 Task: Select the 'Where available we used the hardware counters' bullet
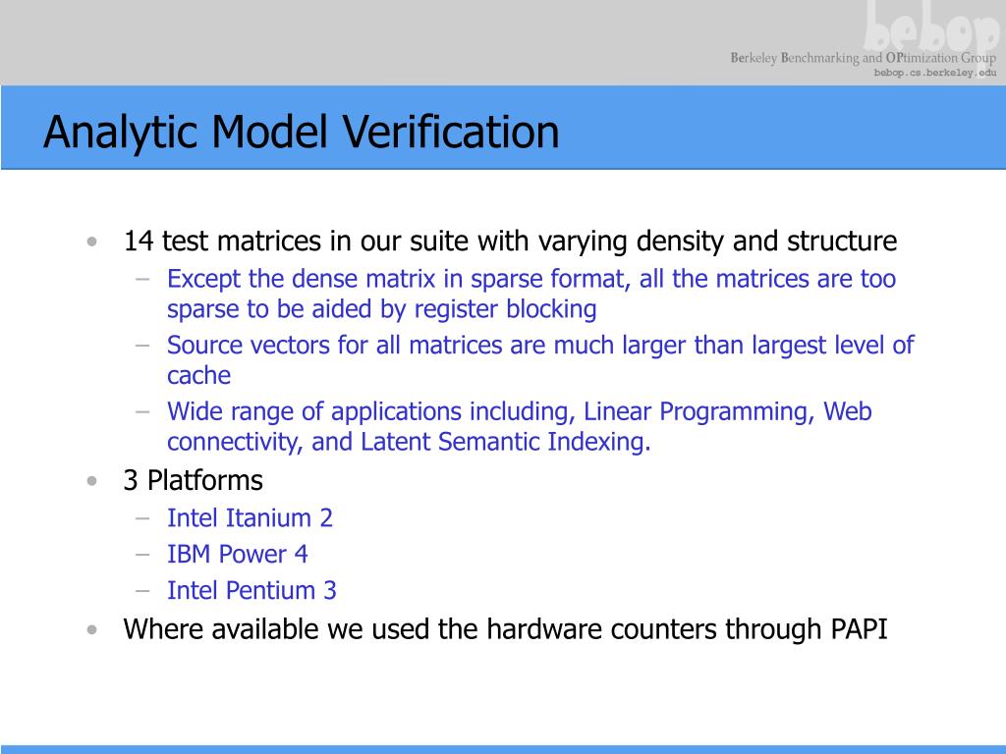click(x=506, y=629)
